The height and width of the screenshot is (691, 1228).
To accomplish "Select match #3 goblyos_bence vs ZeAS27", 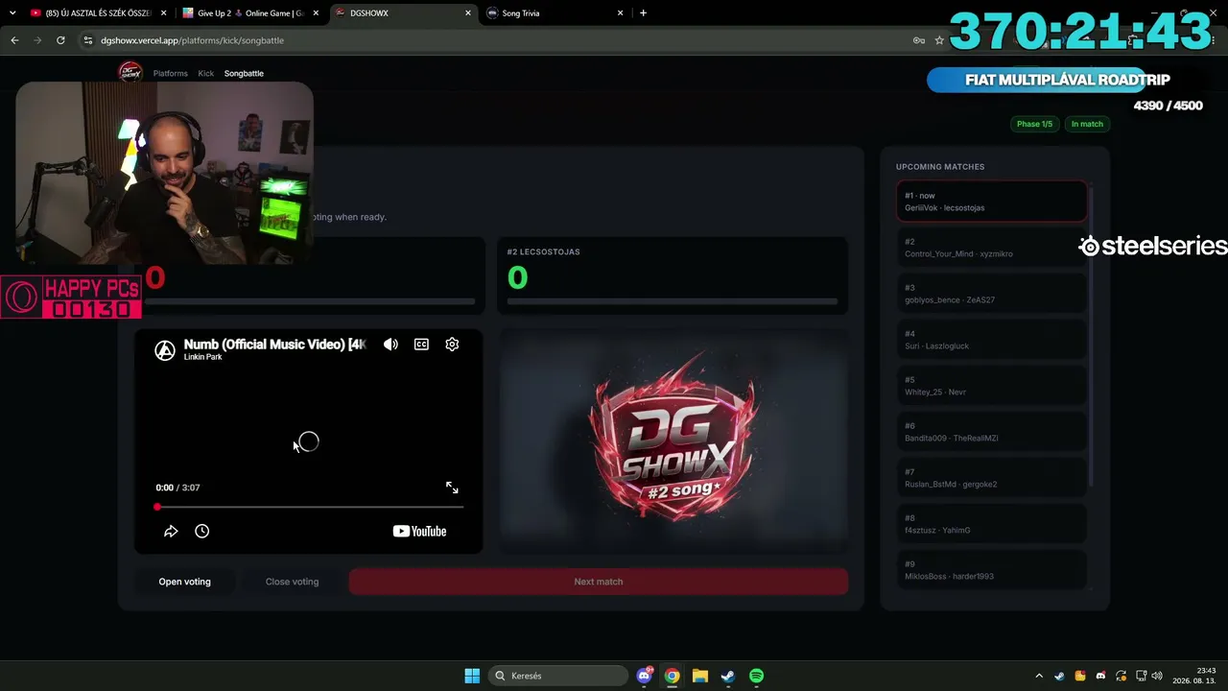I will pos(992,294).
